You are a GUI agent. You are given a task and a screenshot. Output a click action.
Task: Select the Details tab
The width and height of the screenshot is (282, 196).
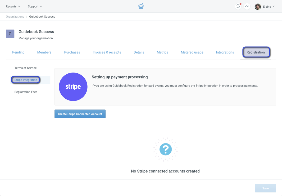pyautogui.click(x=139, y=52)
